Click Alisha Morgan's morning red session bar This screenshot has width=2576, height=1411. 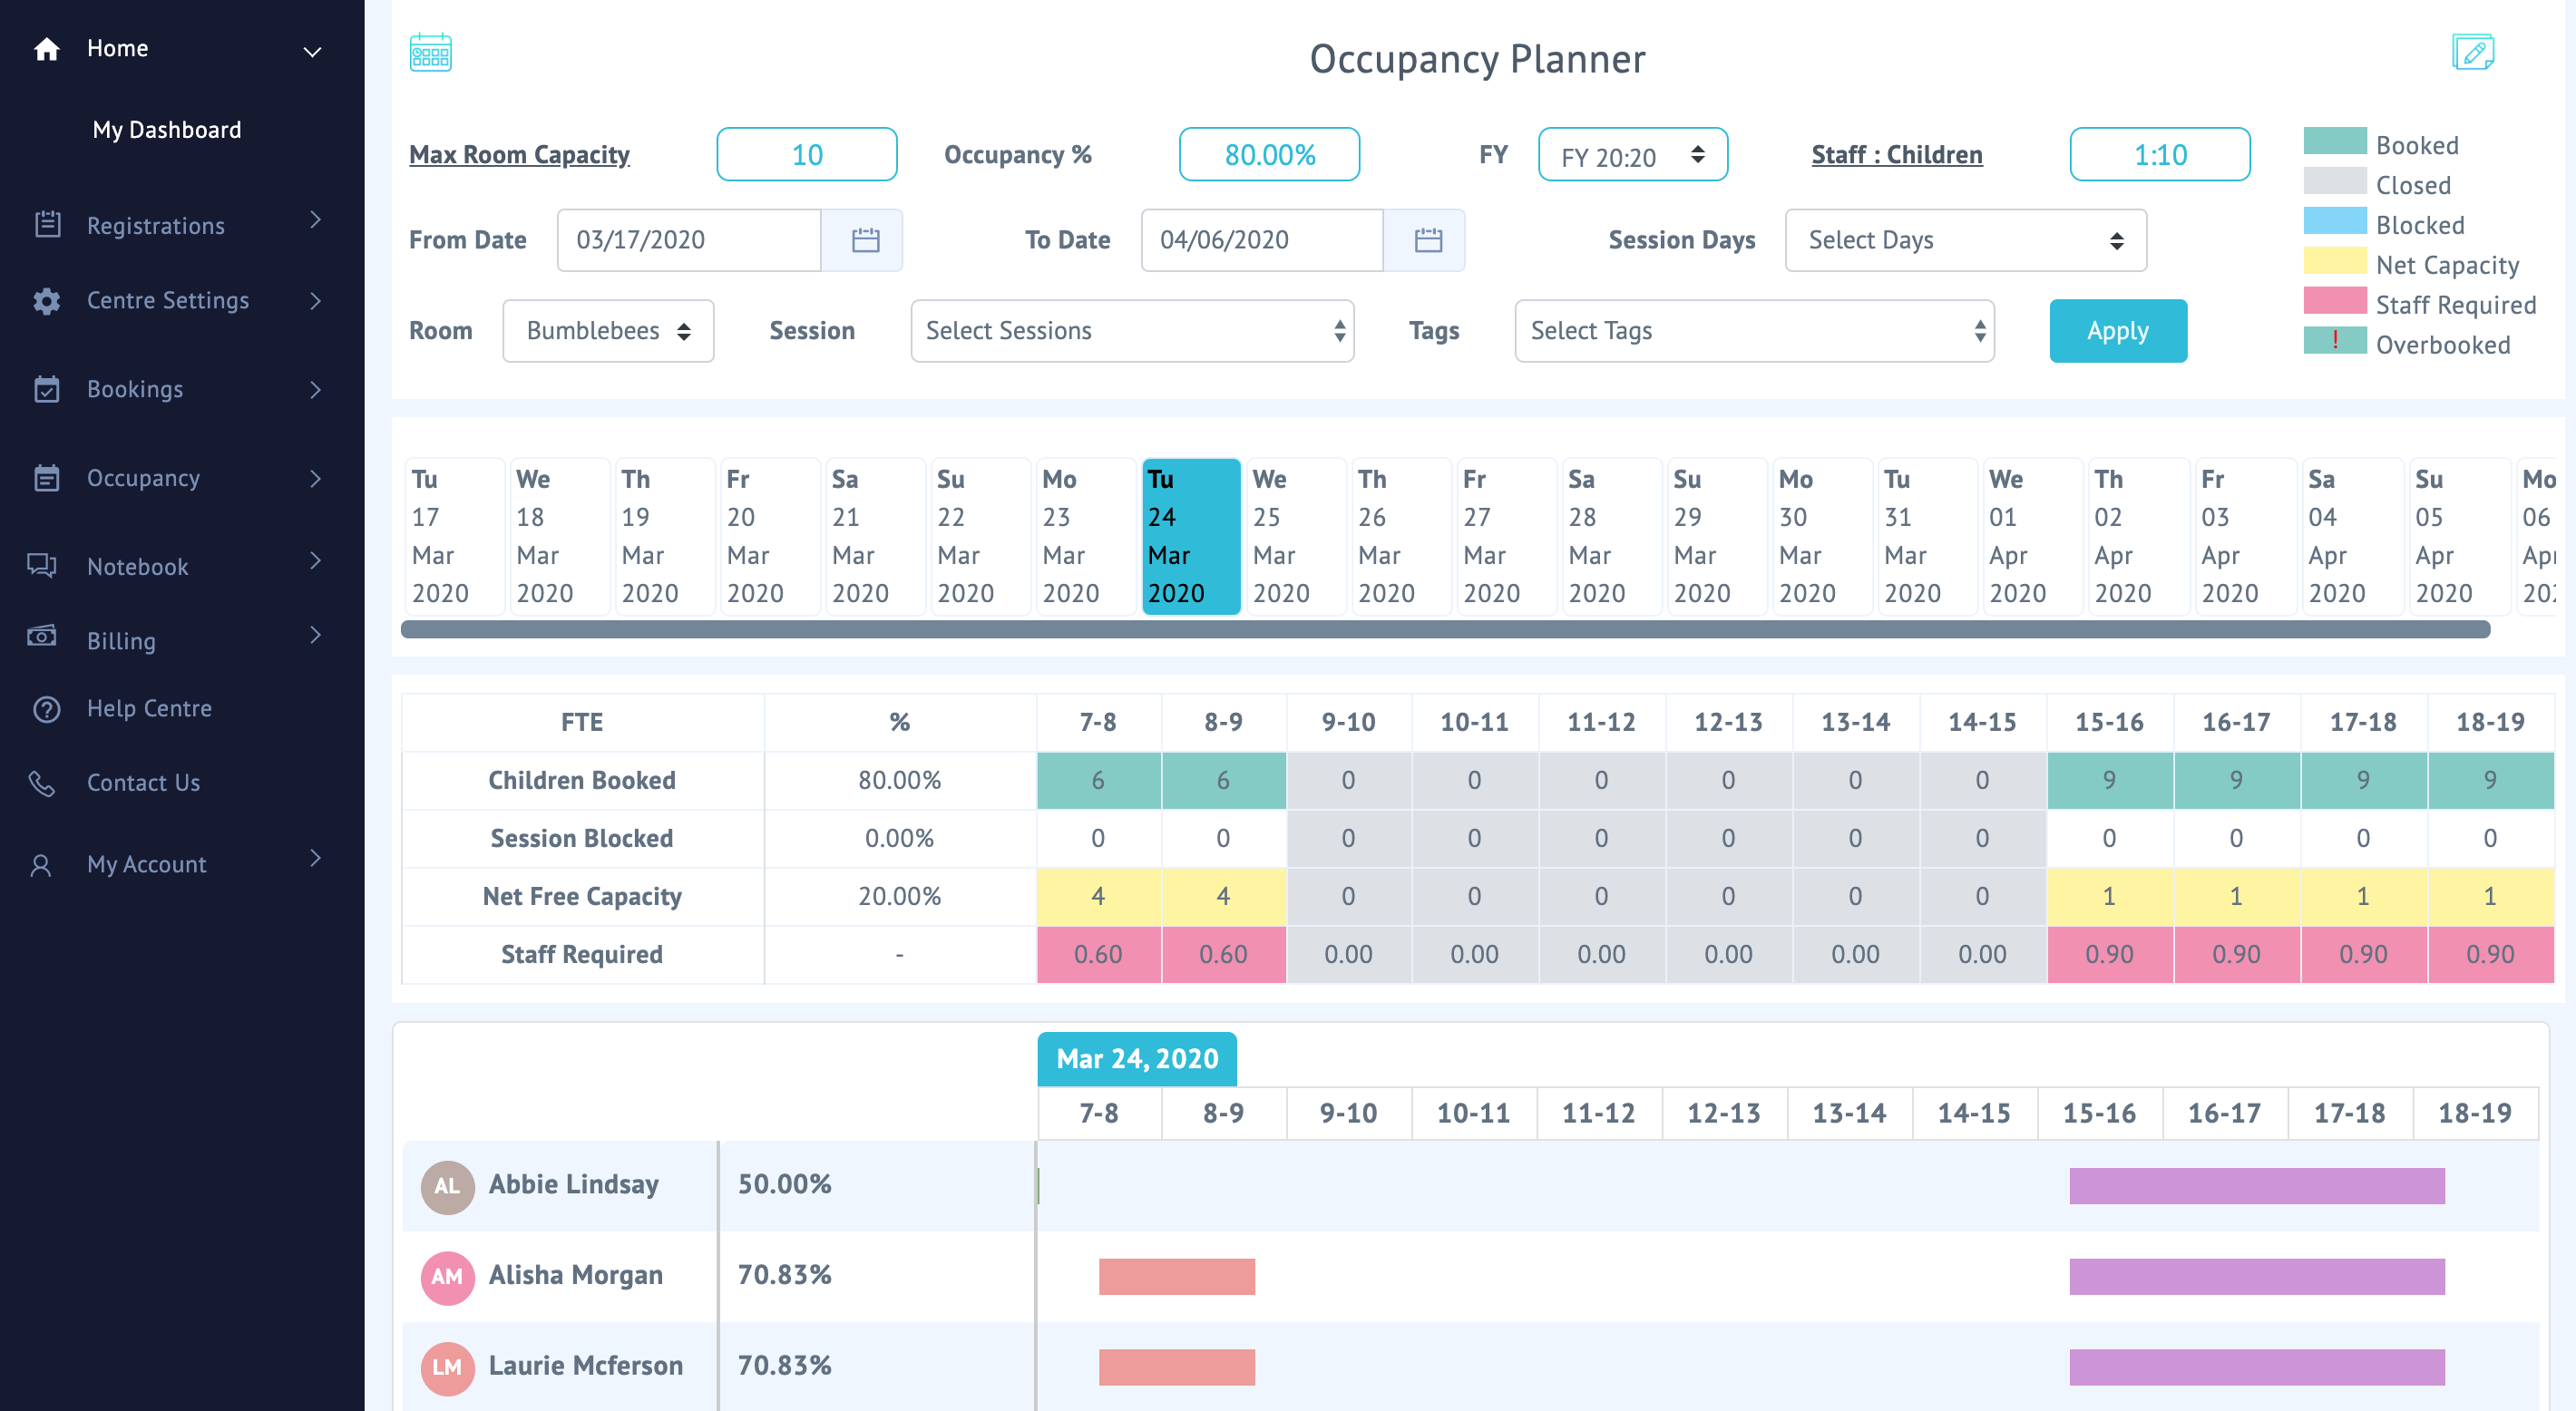tap(1177, 1277)
